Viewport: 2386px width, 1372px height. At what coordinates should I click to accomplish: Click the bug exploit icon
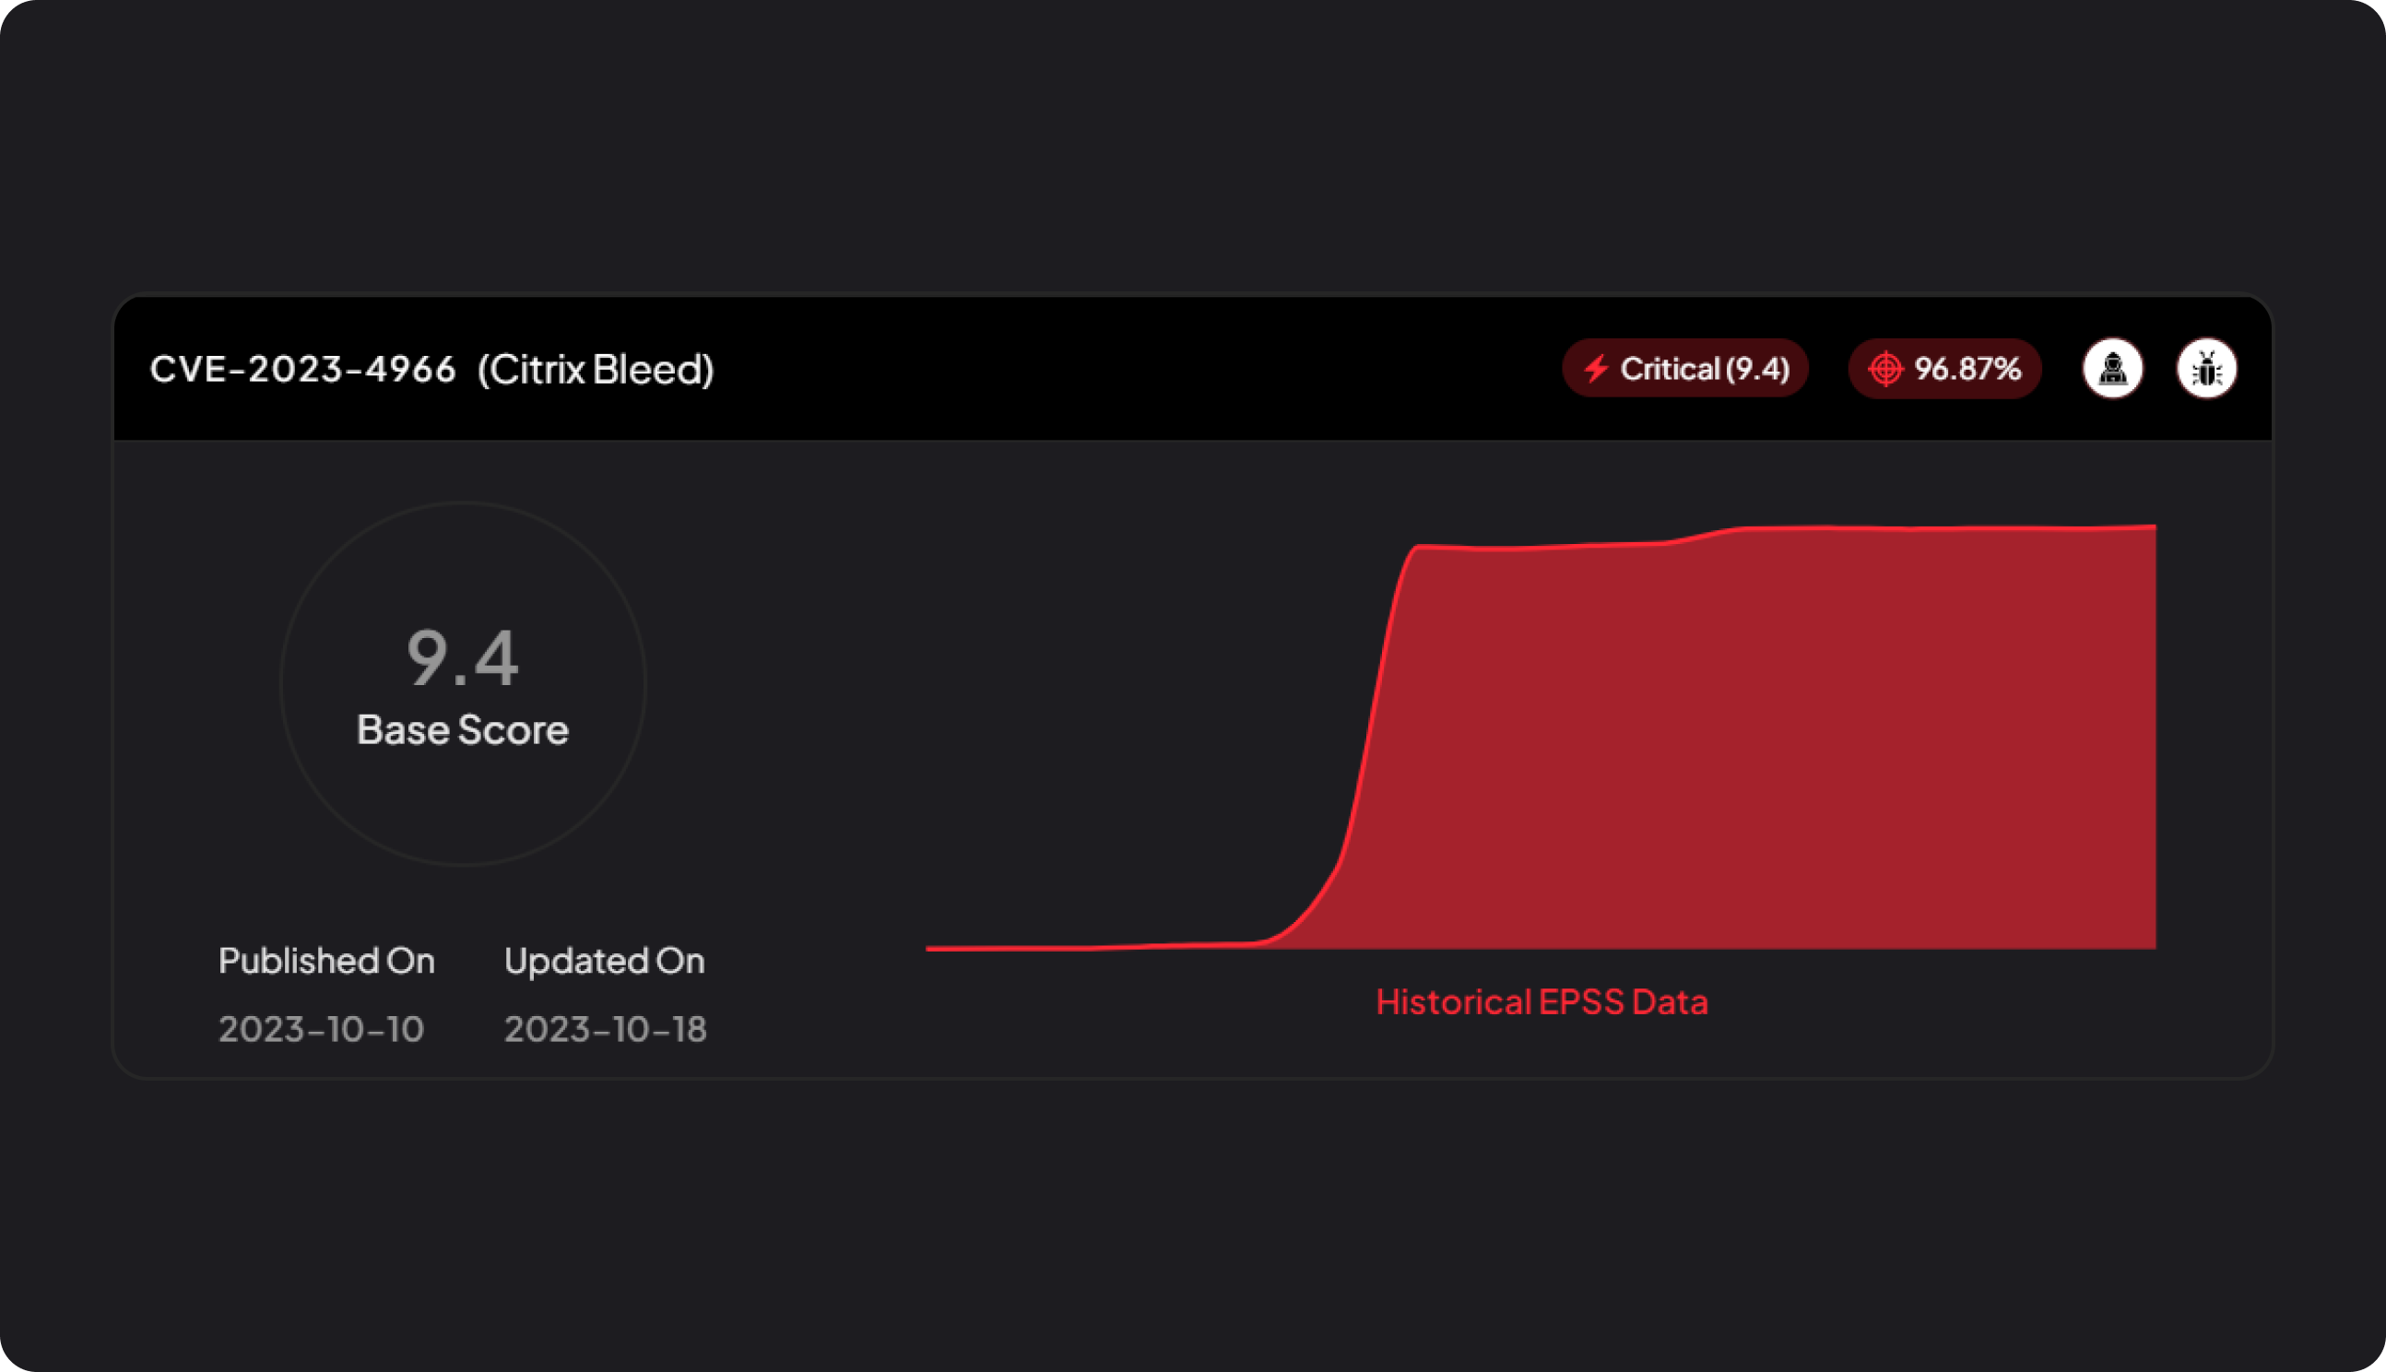(2206, 369)
